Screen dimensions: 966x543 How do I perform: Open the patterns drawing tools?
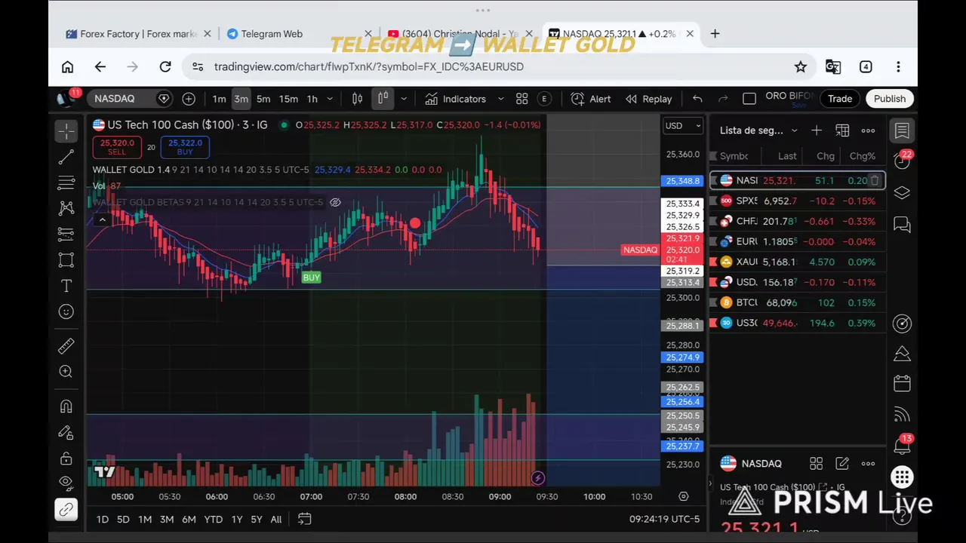click(66, 208)
